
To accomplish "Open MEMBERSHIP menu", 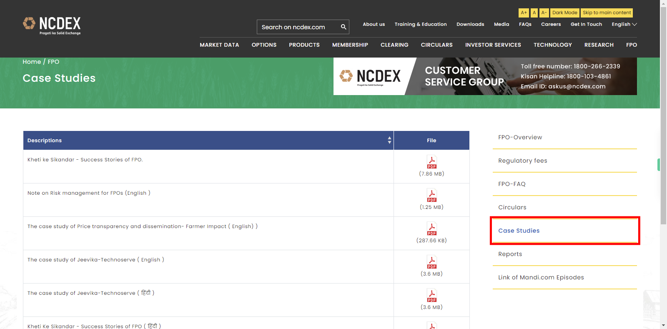I will pyautogui.click(x=350, y=45).
